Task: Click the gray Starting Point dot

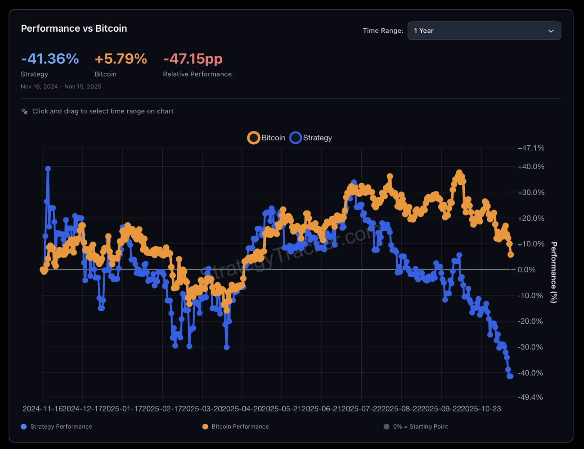Action: click(x=386, y=427)
